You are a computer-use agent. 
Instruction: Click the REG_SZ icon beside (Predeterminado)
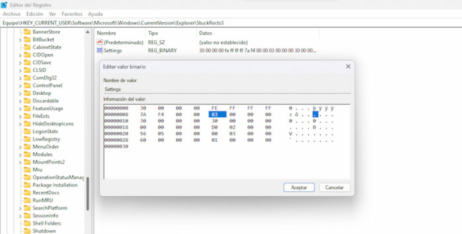coord(99,42)
